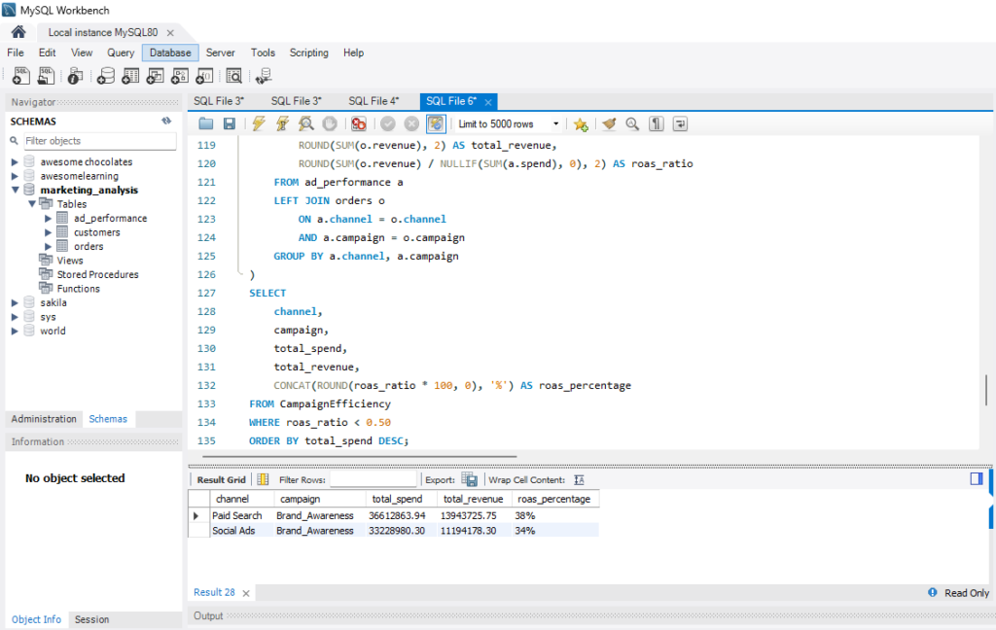
Task: Click the Filter objects search field
Action: (x=99, y=141)
